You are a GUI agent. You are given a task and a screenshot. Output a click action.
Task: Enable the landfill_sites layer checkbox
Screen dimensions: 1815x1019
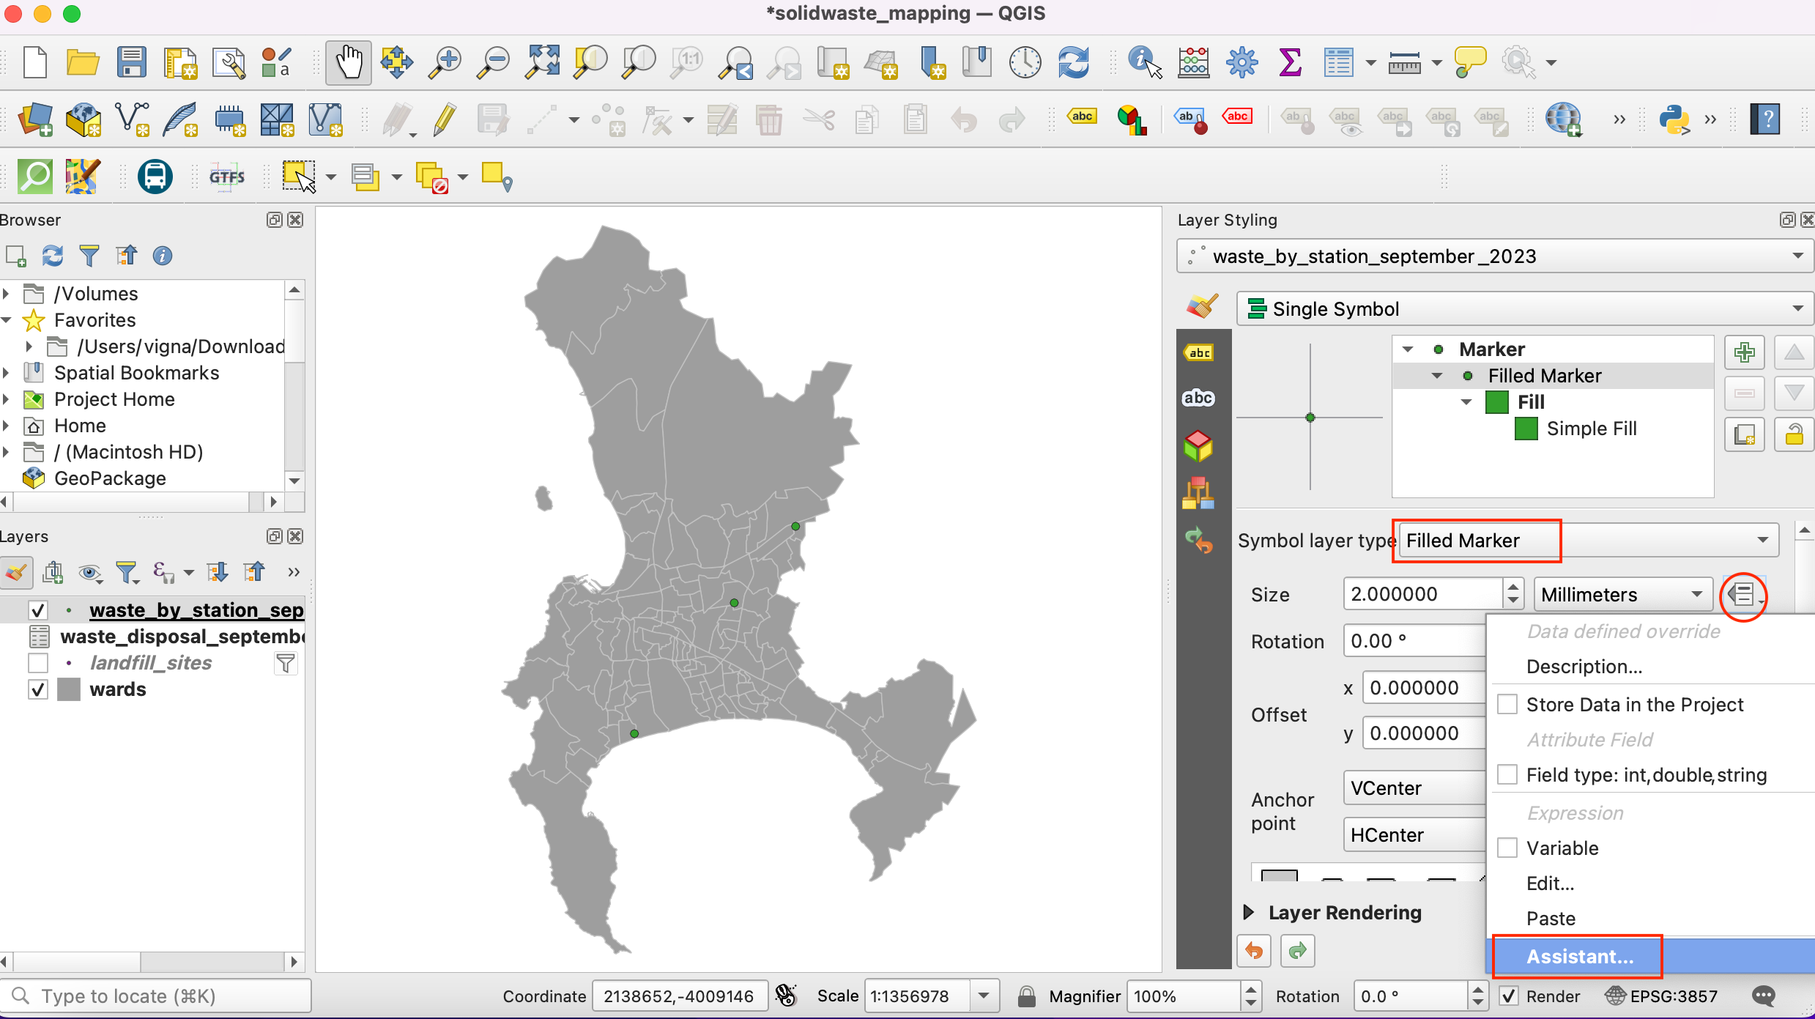coord(38,663)
